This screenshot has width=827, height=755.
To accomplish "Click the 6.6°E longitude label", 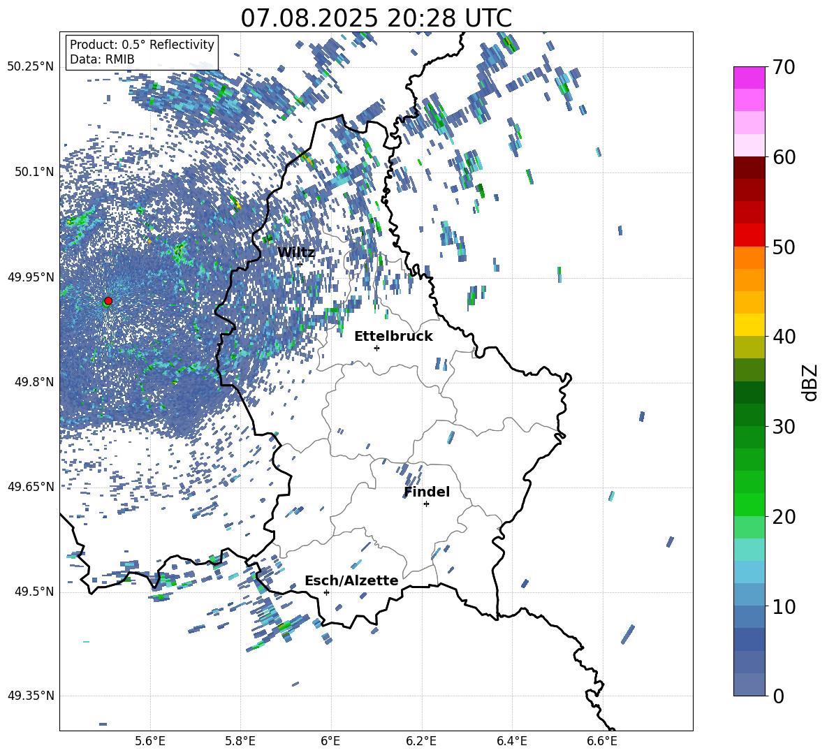I will pos(602,741).
